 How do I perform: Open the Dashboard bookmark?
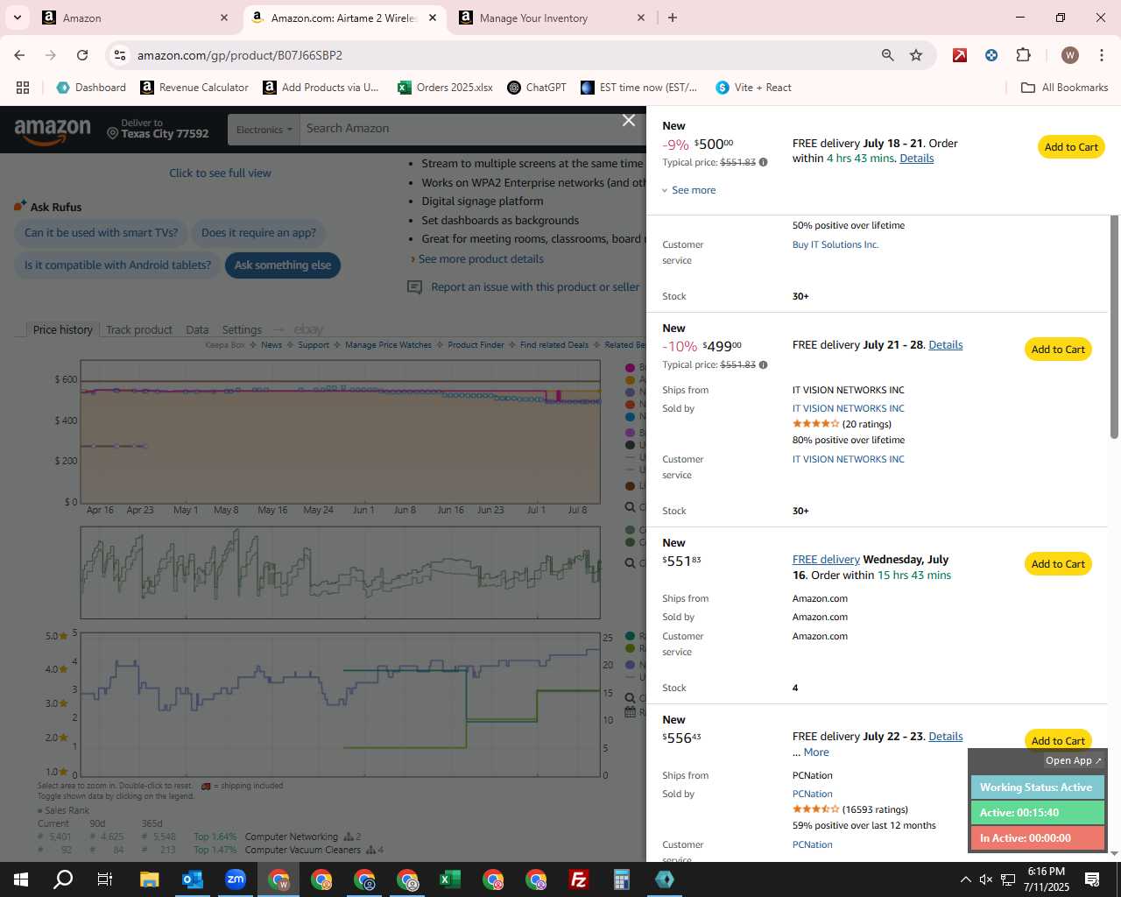[91, 88]
